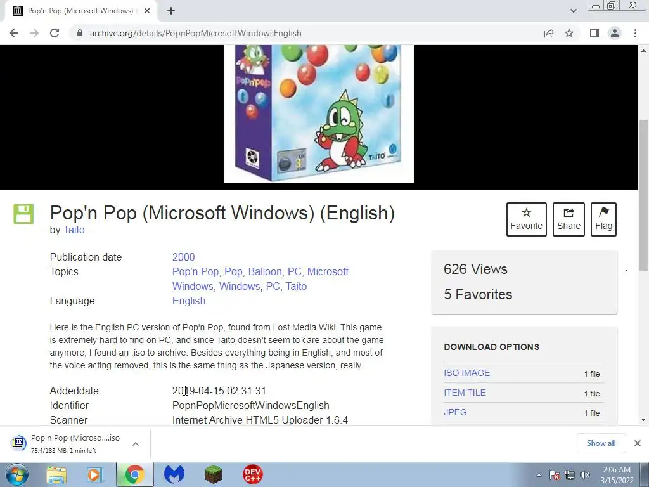Open the Windows Start menu
Viewport: 649px width, 487px height.
coord(17,474)
